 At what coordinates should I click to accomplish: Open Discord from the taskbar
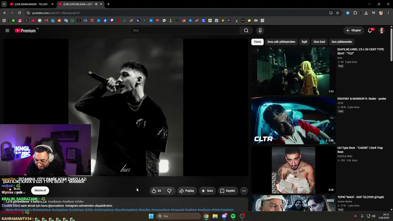pos(224,216)
